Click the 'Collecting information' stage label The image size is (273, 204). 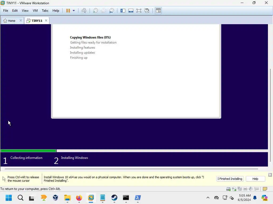[26, 158]
